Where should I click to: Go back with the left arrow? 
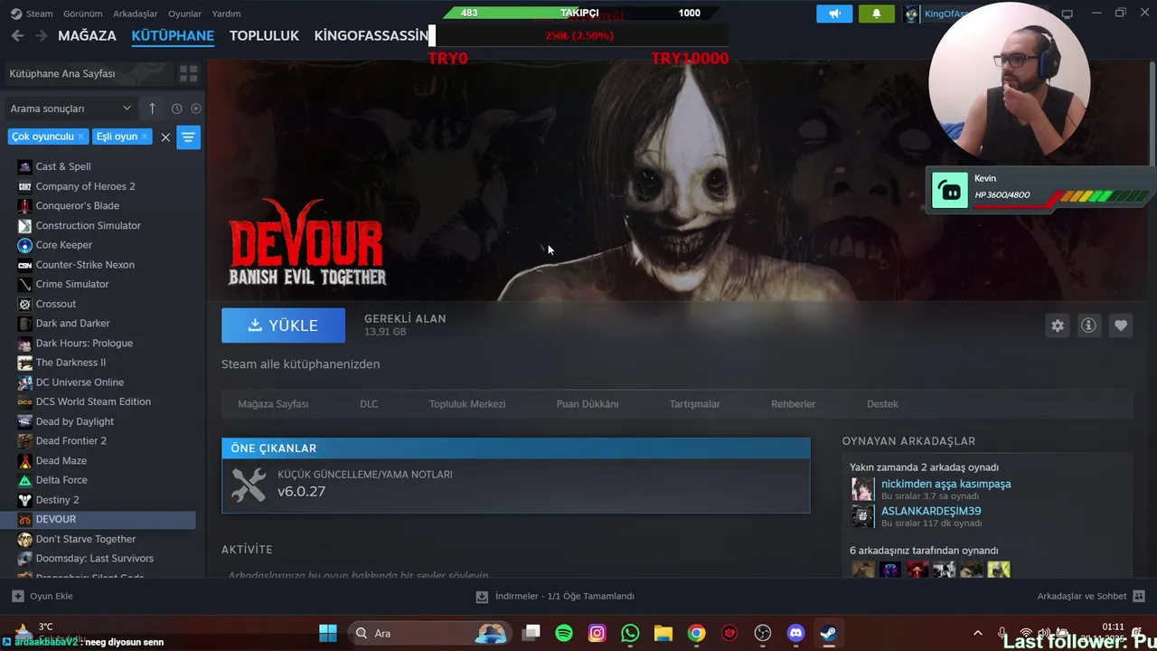click(17, 35)
